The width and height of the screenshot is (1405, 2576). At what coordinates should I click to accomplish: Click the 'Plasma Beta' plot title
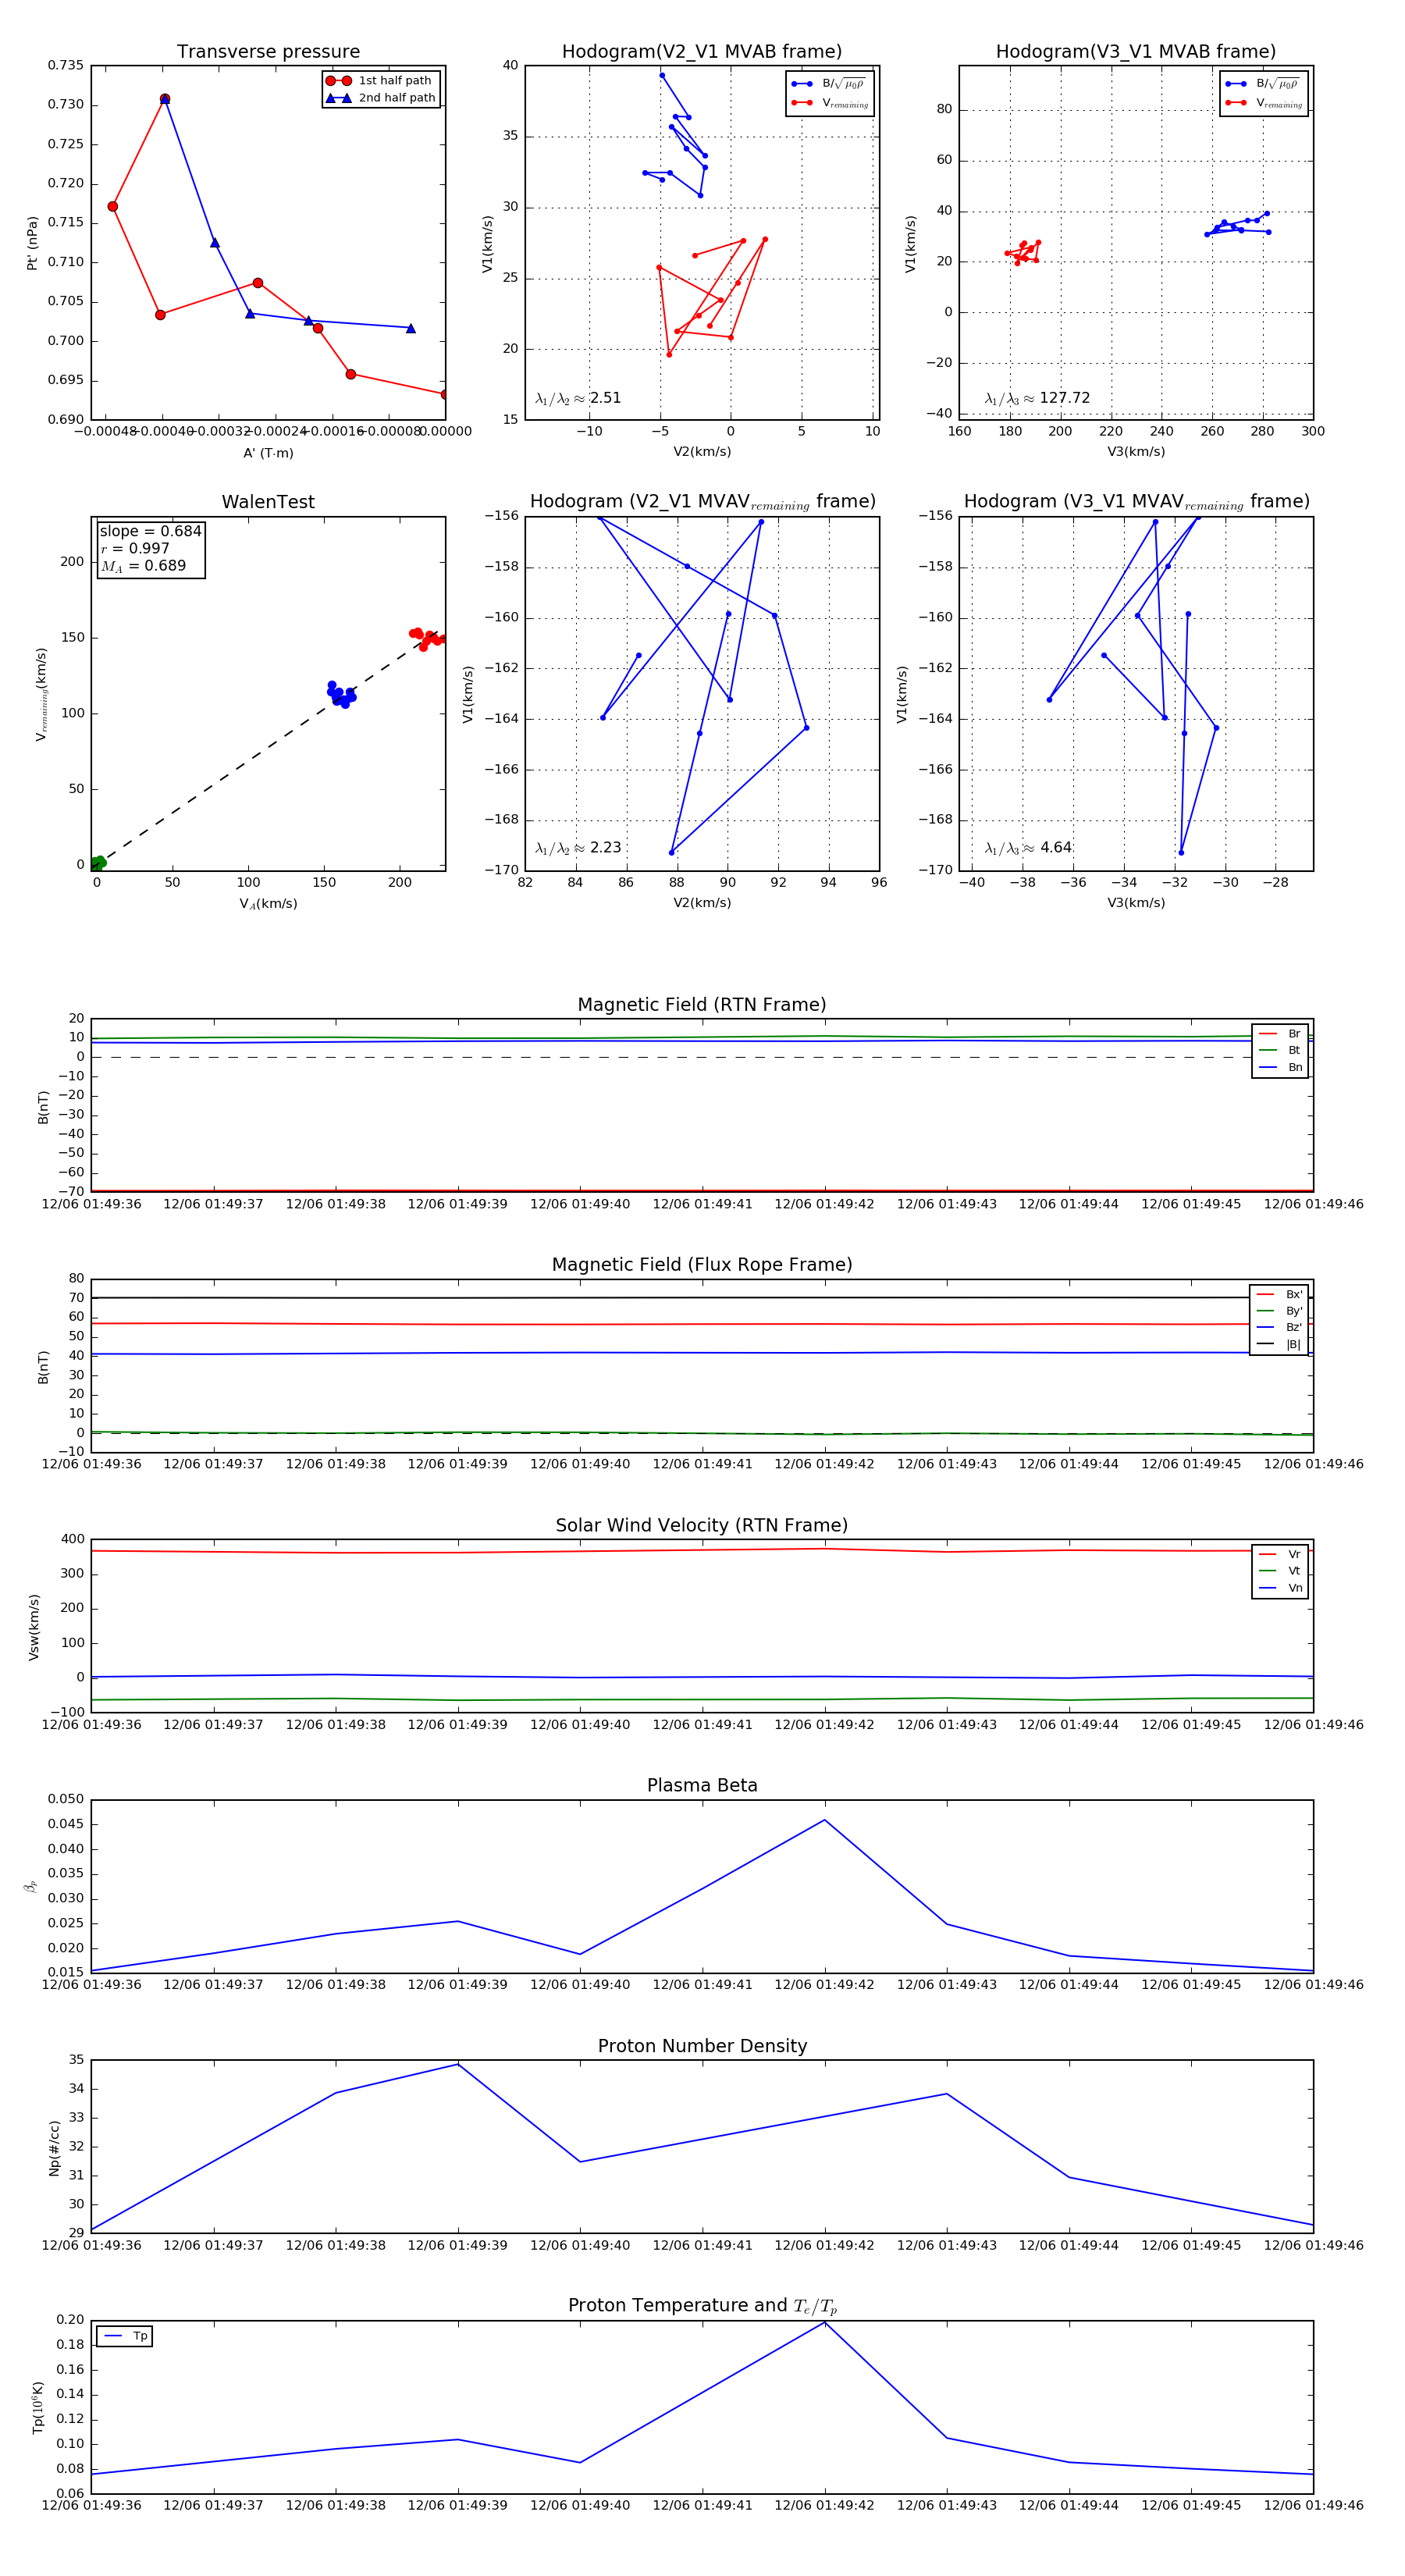[x=702, y=1786]
